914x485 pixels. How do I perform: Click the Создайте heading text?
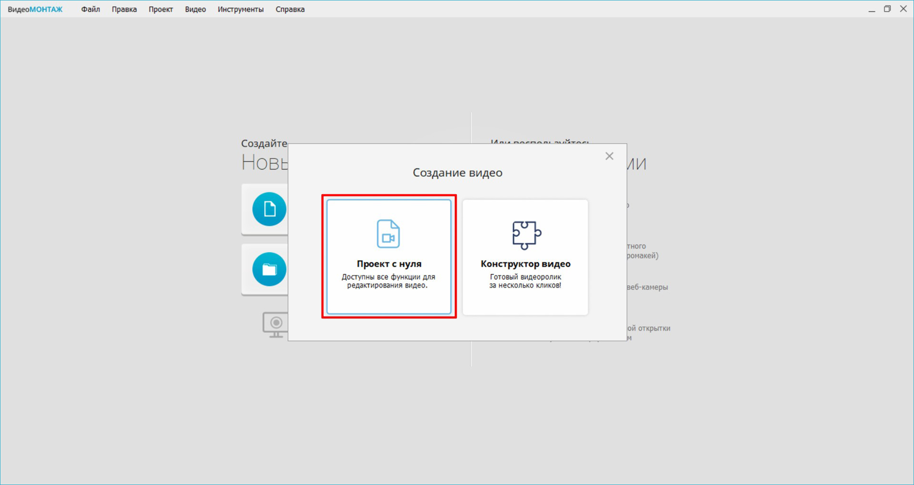(x=264, y=144)
